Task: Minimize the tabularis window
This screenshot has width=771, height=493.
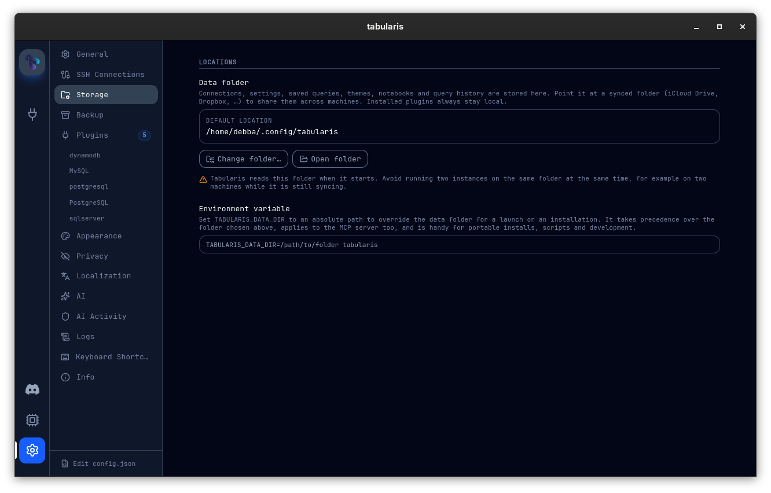Action: click(696, 27)
